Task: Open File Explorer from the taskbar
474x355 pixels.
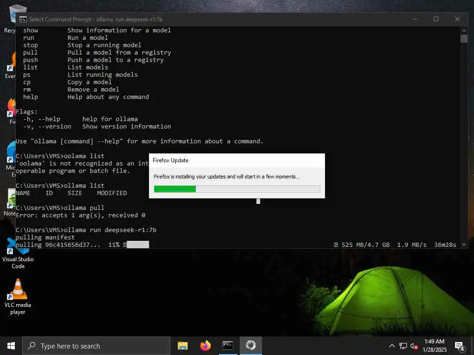Action: tap(182, 346)
